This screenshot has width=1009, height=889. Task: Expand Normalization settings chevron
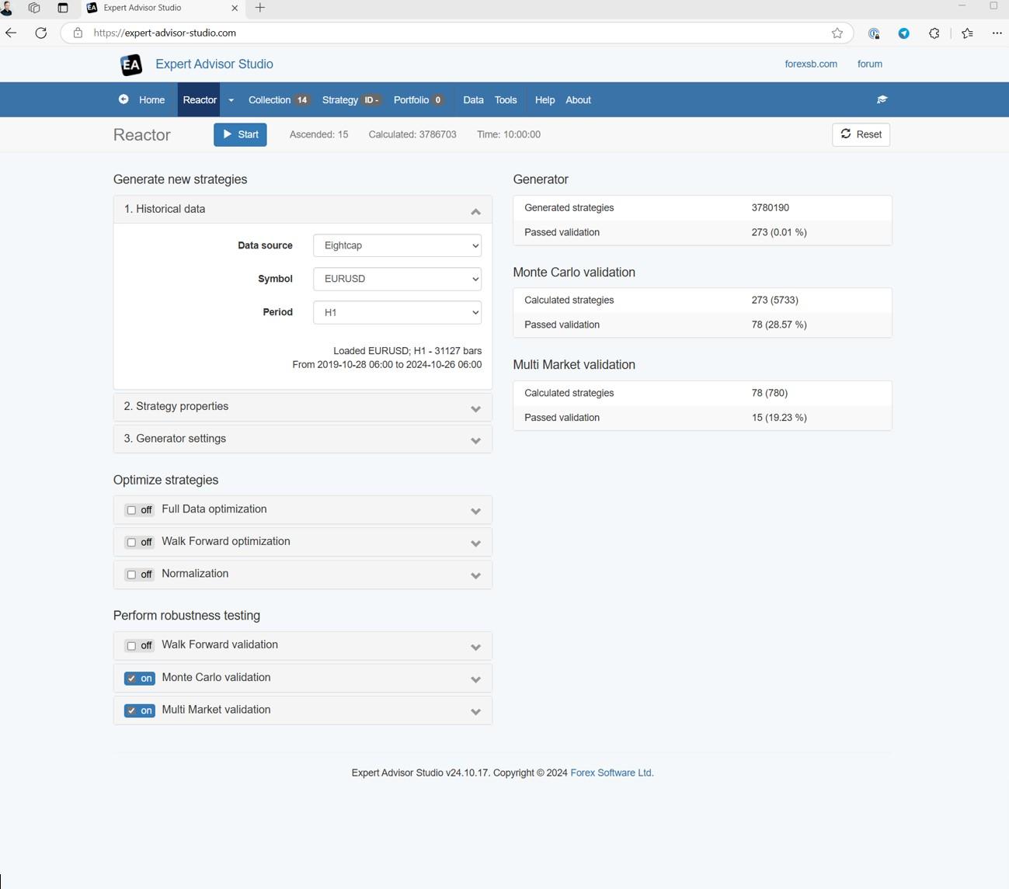click(x=475, y=575)
